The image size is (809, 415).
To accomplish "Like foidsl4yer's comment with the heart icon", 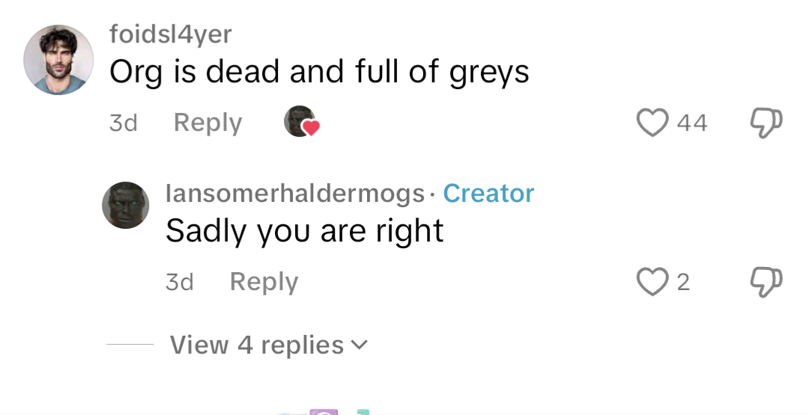I will coord(652,123).
